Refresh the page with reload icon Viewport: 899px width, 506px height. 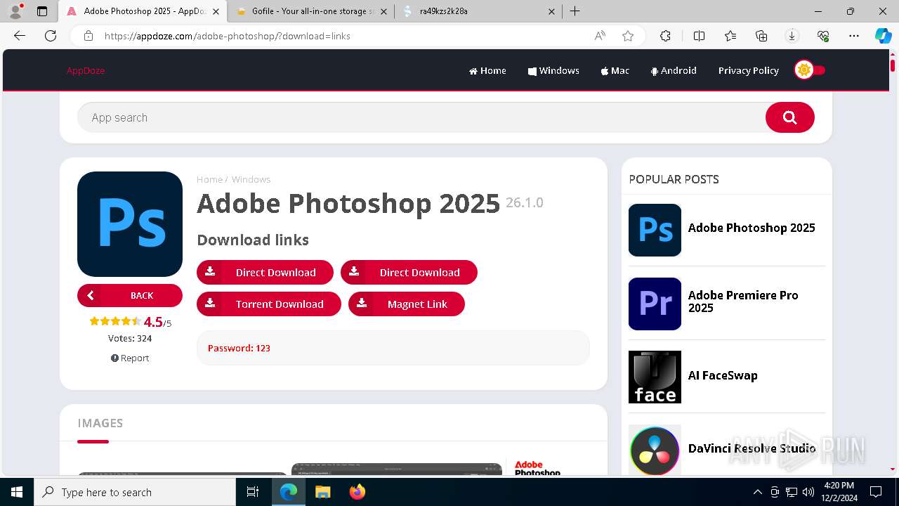[51, 36]
